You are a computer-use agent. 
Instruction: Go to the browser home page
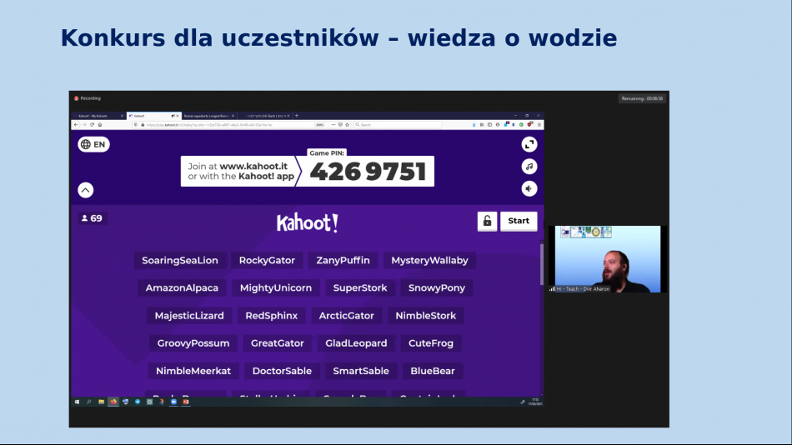pyautogui.click(x=100, y=125)
